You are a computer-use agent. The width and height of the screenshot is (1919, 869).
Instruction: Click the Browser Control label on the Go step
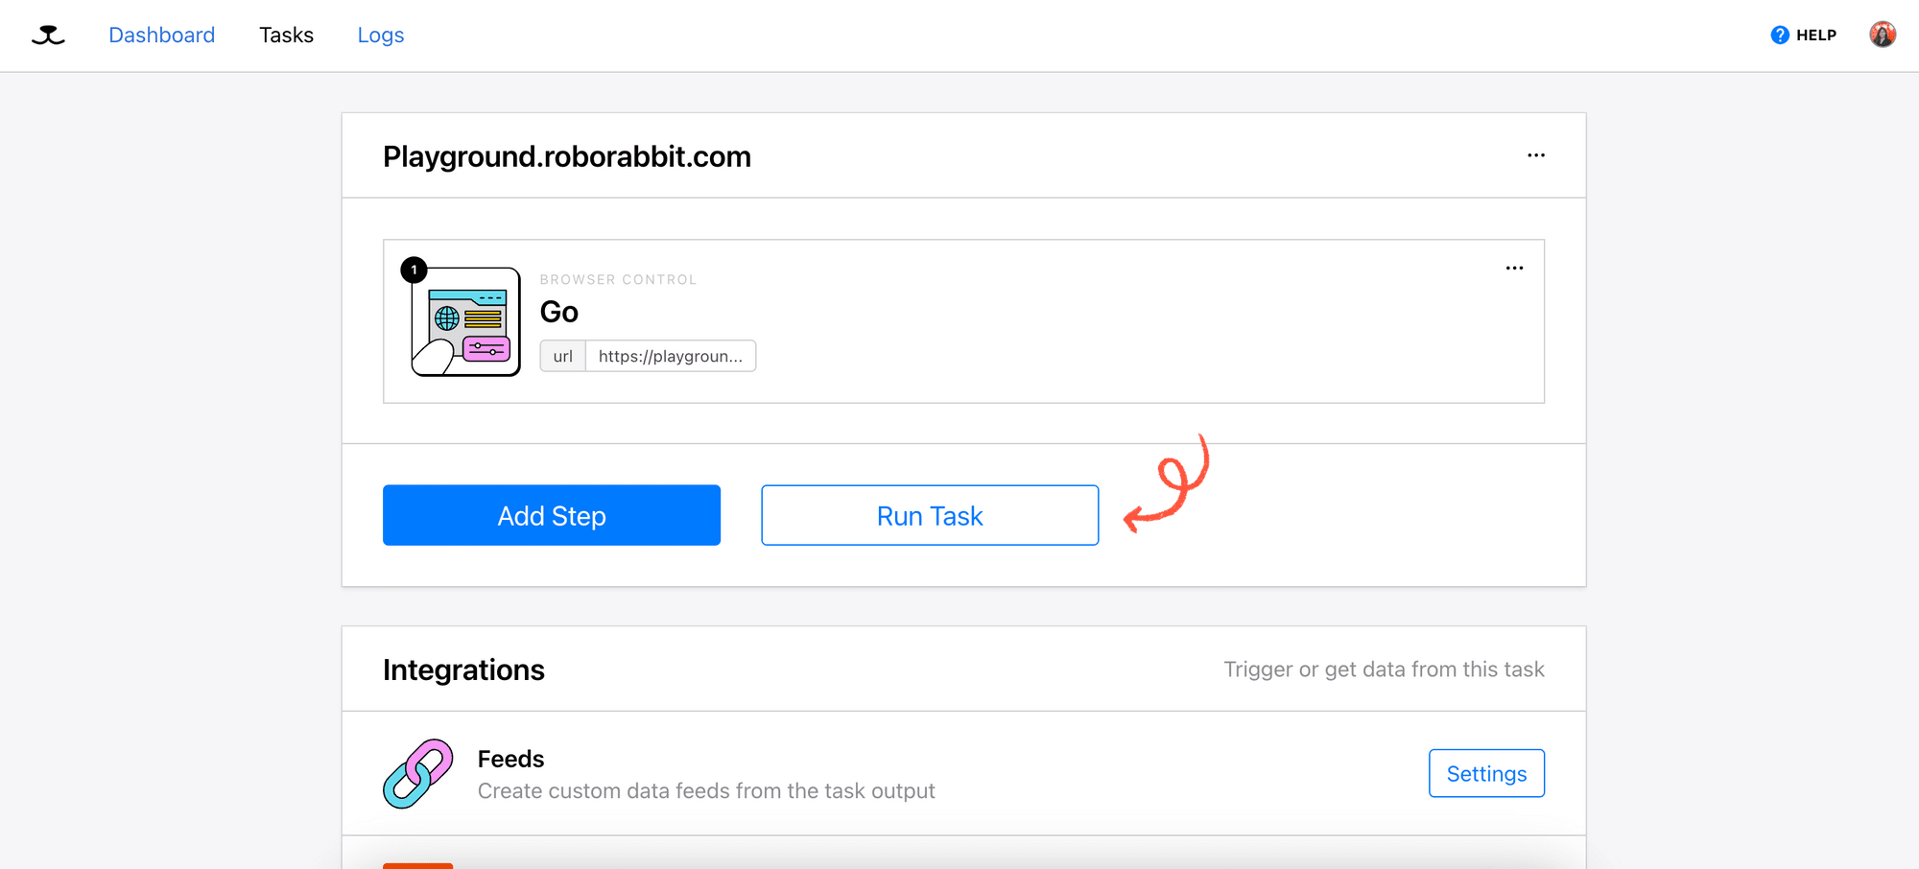click(x=618, y=279)
